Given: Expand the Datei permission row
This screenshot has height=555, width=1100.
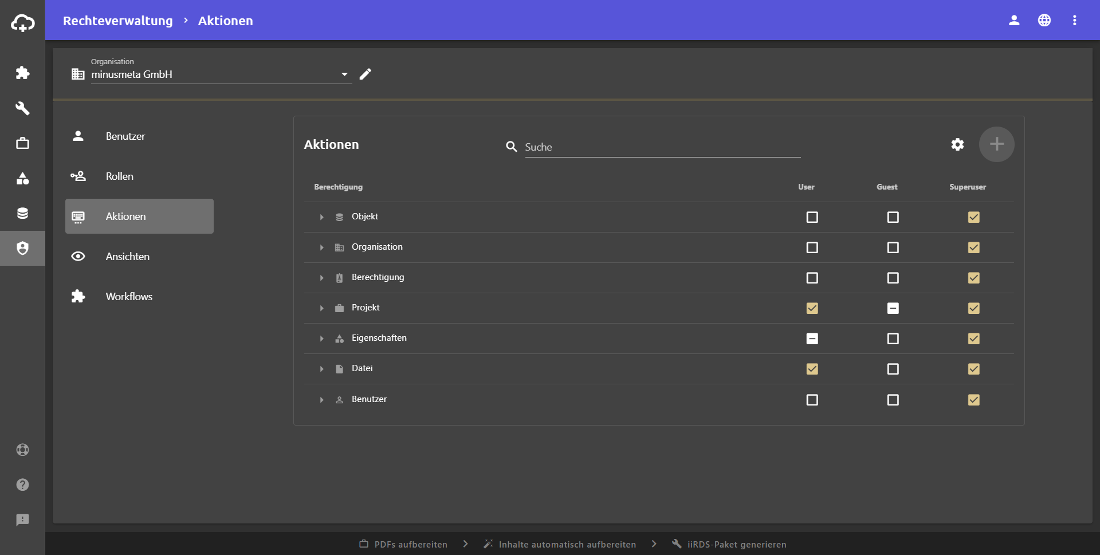Looking at the screenshot, I should point(321,369).
